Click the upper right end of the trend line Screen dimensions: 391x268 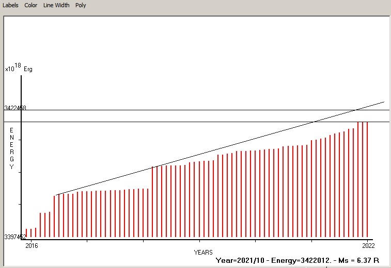point(384,102)
